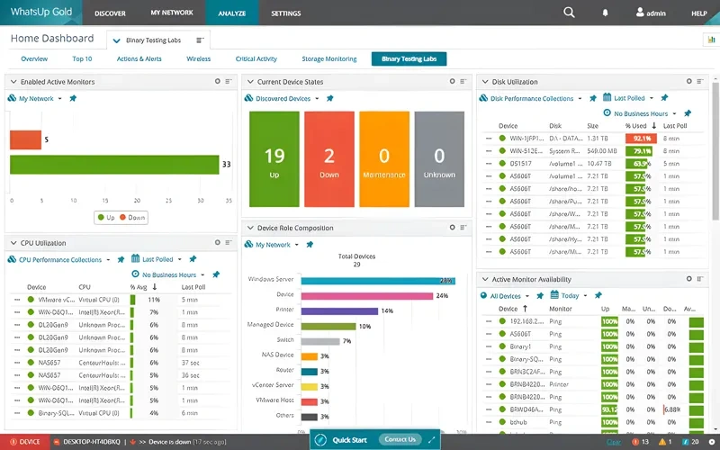Open the MY NETWORK menu
The image size is (720, 450).
(172, 13)
